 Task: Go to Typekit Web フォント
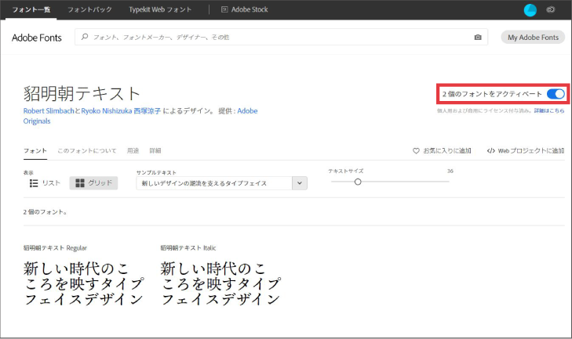click(x=160, y=9)
